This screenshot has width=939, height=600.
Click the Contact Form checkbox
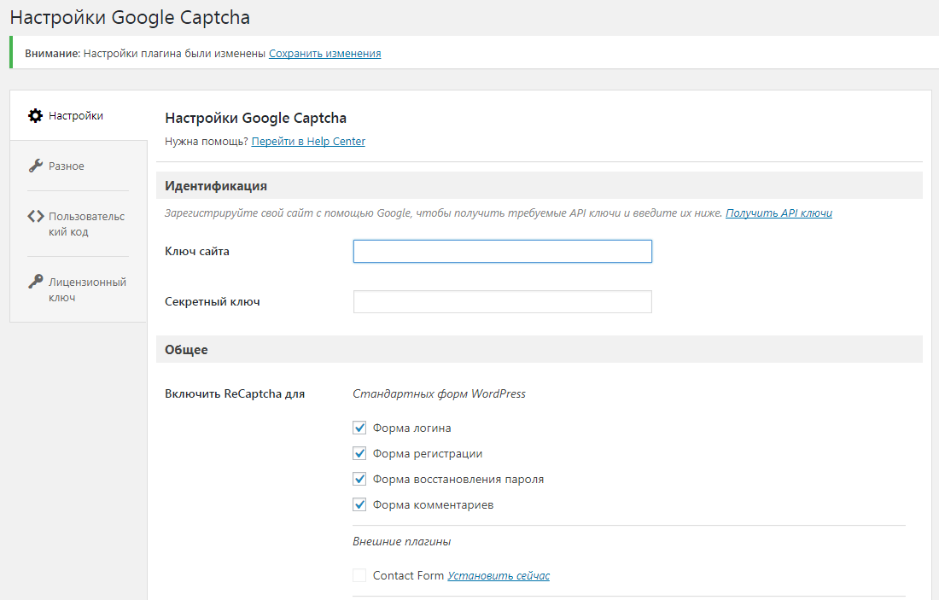pyautogui.click(x=359, y=575)
